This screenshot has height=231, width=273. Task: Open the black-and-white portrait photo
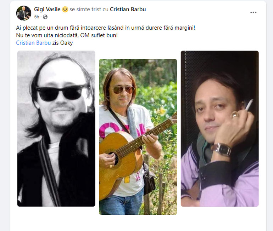pos(56,128)
